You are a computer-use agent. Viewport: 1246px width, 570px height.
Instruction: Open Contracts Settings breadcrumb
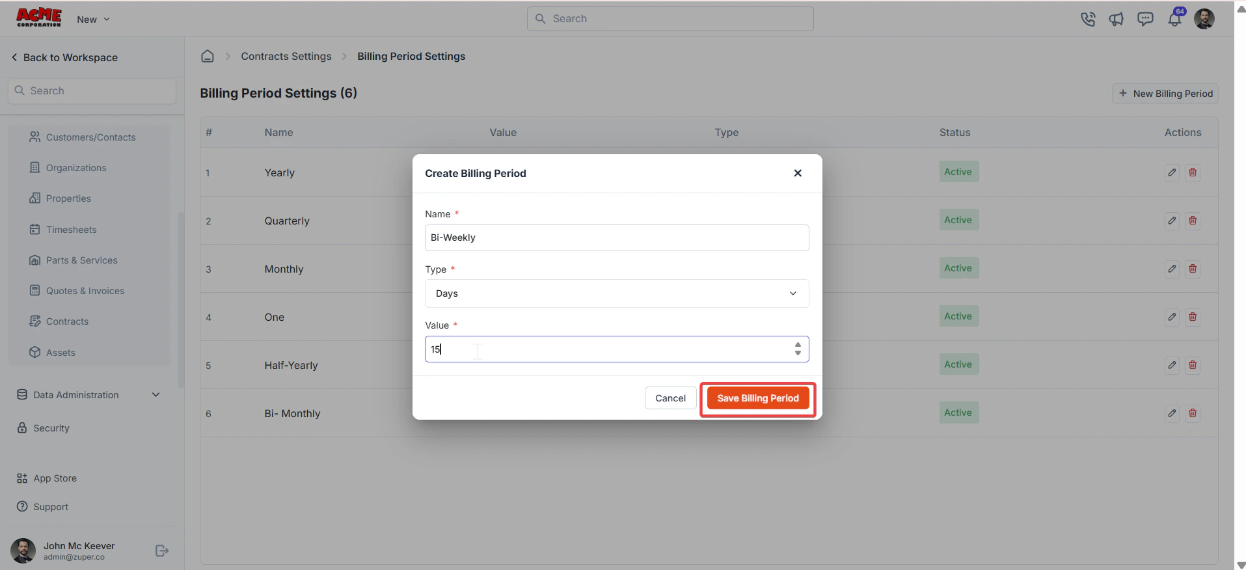(x=286, y=57)
